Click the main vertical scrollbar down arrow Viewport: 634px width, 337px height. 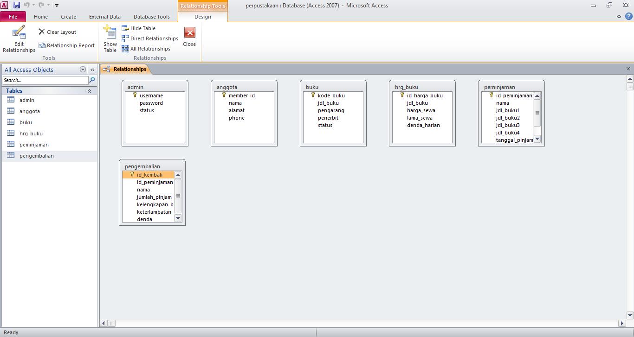[x=630, y=315]
